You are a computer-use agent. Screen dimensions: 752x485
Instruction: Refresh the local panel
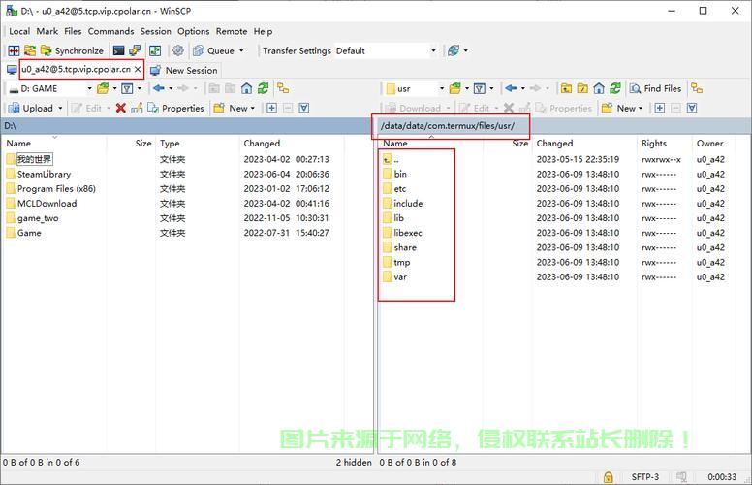[263, 88]
